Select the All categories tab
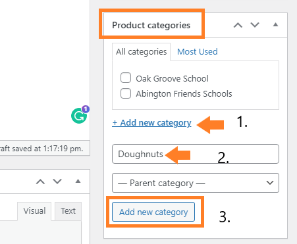This screenshot has height=244, width=297. pyautogui.click(x=142, y=52)
